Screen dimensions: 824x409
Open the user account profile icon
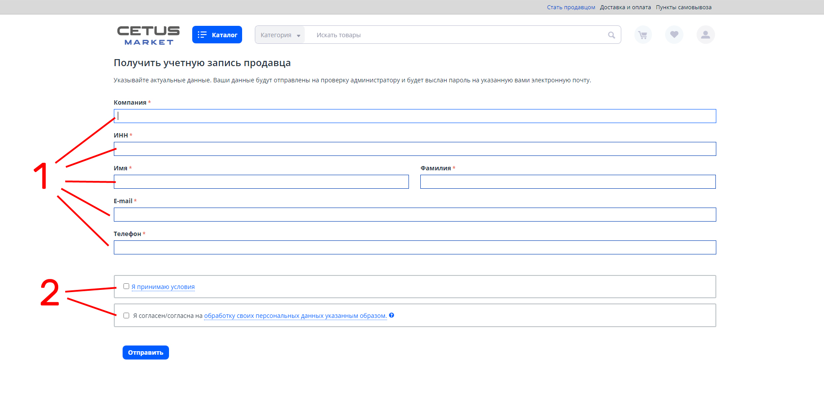[x=705, y=35]
